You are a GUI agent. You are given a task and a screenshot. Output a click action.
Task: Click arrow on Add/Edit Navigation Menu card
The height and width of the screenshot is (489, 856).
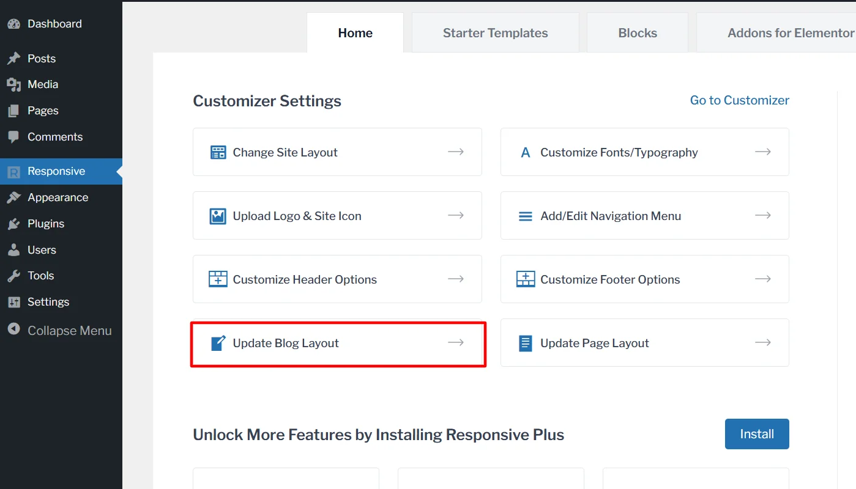point(762,215)
